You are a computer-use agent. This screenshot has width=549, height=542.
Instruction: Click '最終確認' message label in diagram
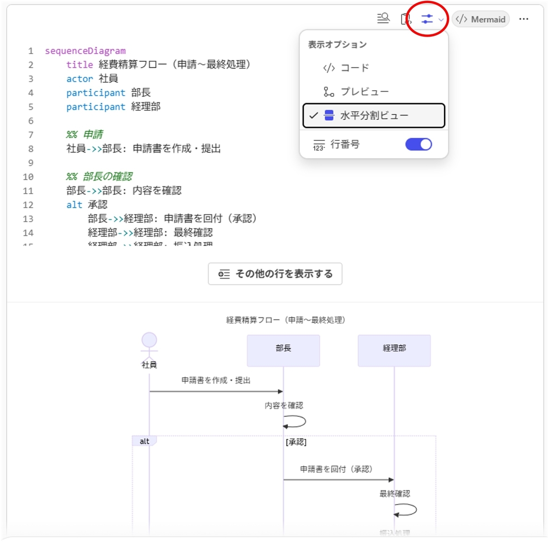point(395,494)
